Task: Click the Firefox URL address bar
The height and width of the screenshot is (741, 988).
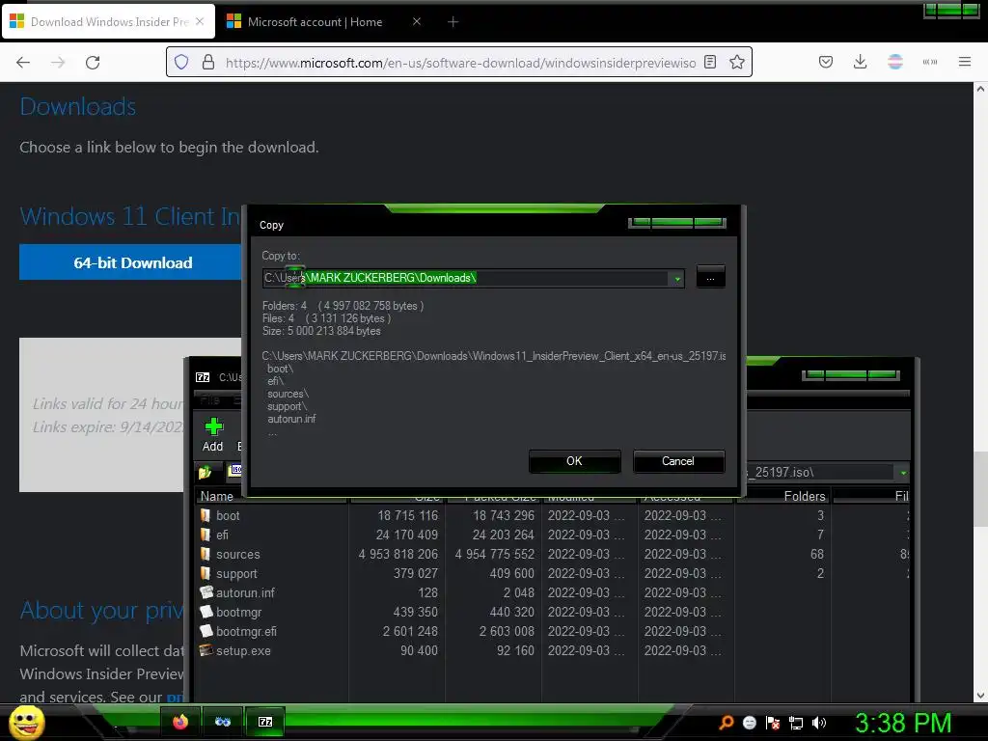Action: [x=460, y=62]
